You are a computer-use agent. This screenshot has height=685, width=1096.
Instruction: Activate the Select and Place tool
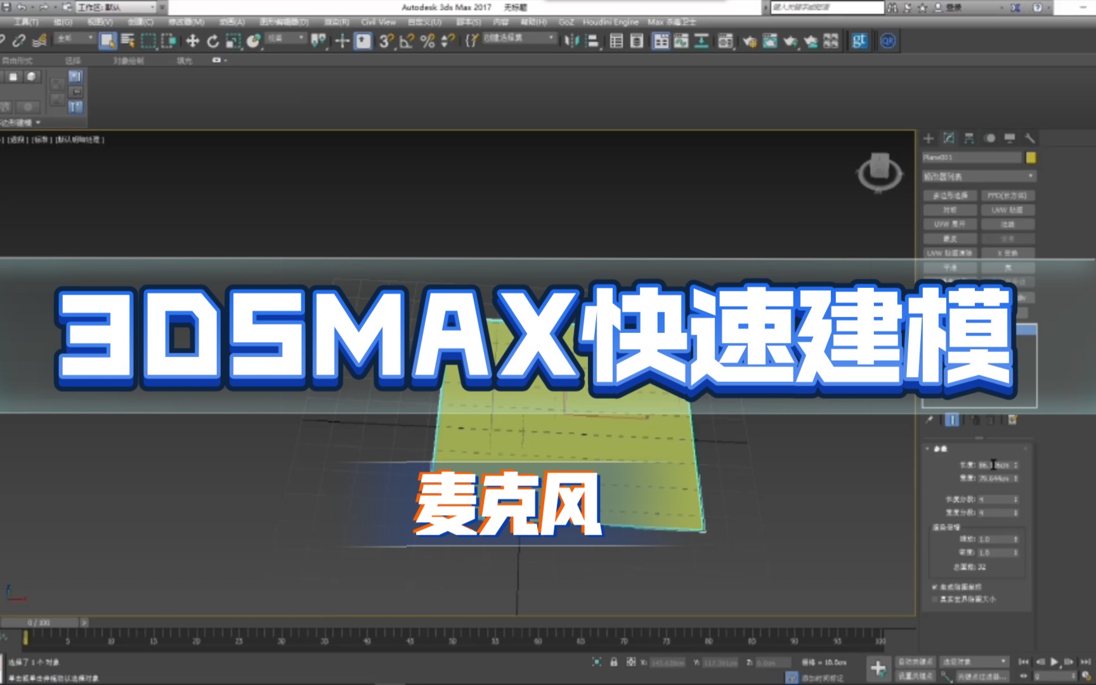click(x=254, y=41)
